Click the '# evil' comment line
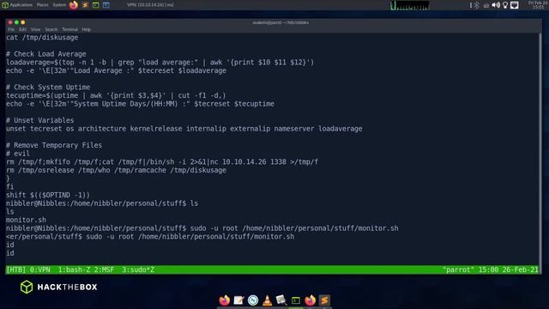 coord(18,154)
